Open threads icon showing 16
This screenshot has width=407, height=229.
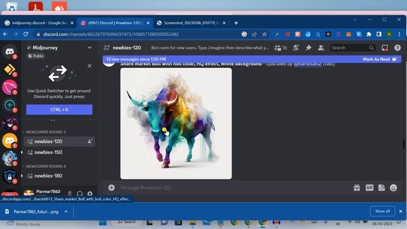pos(280,48)
